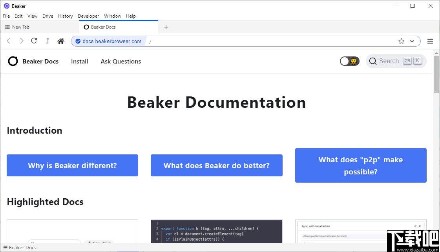
Task: Open a new tab with the plus button
Action: [166, 27]
